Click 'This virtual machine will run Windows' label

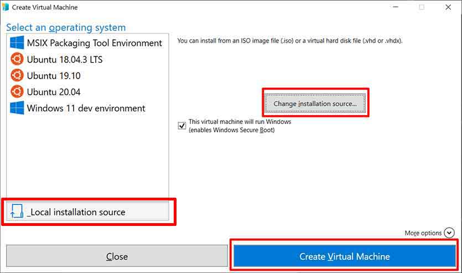pyautogui.click(x=240, y=121)
